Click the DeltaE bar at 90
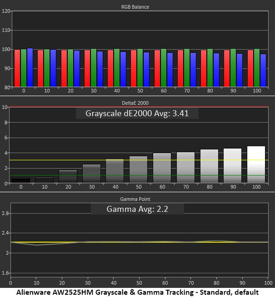This screenshot has width=275, height=297. click(x=233, y=165)
